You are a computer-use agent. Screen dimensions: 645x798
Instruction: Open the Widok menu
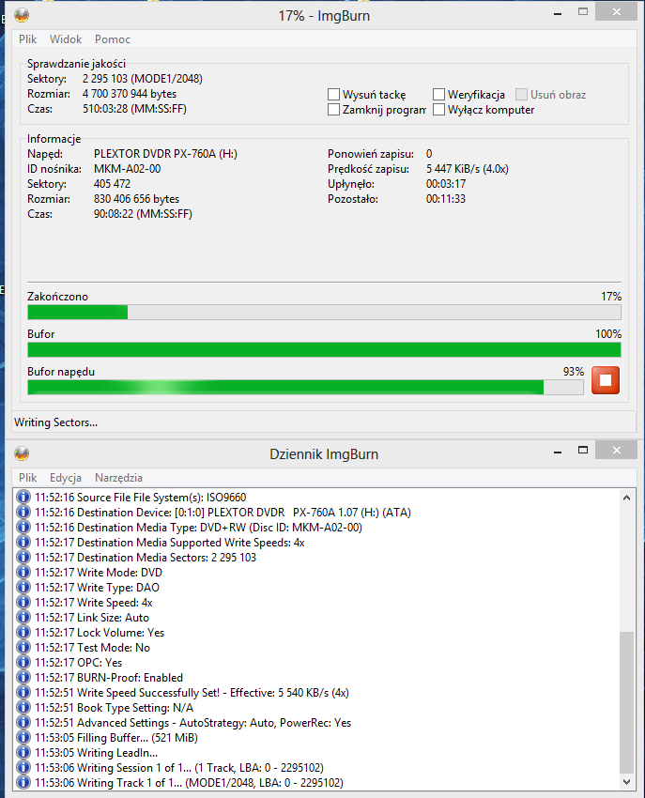click(x=66, y=39)
